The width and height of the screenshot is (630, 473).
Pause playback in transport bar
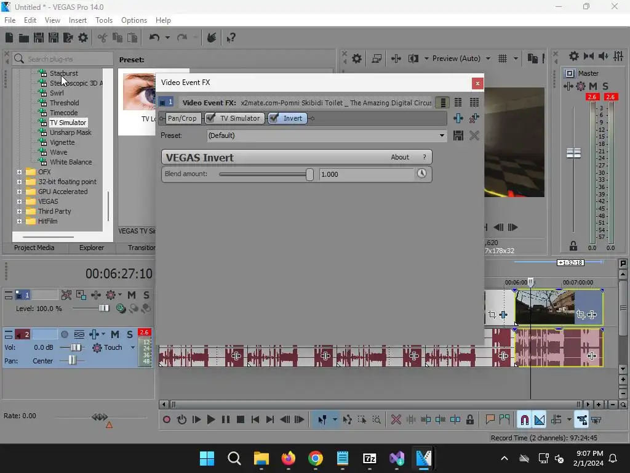point(226,420)
